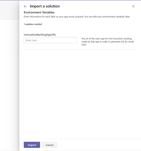Click the grey header strip in dimmed background

pos(10,16)
